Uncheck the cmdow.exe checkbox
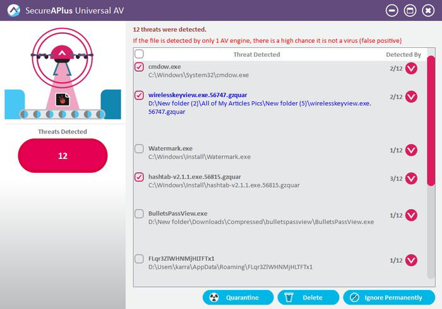 139,67
